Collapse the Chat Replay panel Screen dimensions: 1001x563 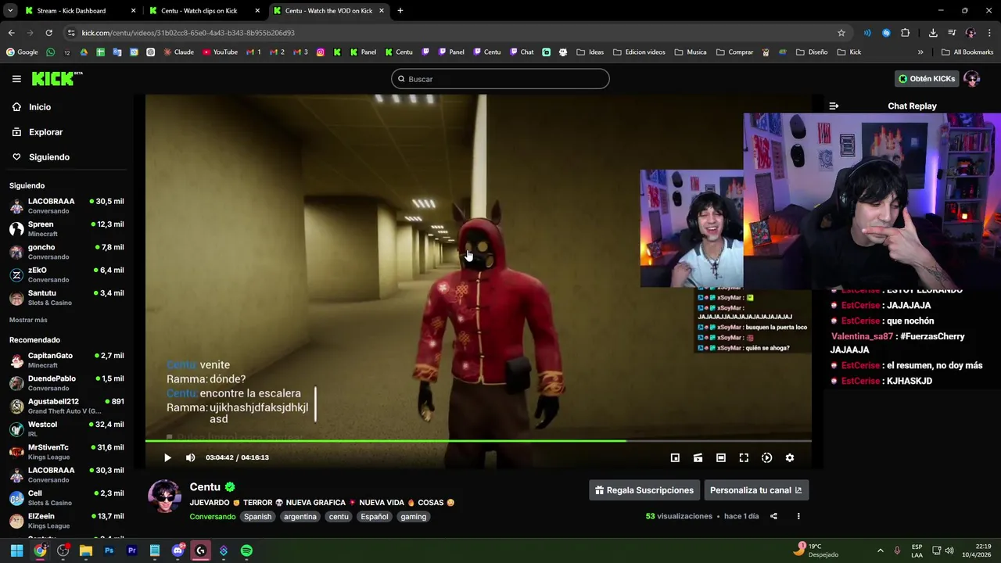point(834,106)
